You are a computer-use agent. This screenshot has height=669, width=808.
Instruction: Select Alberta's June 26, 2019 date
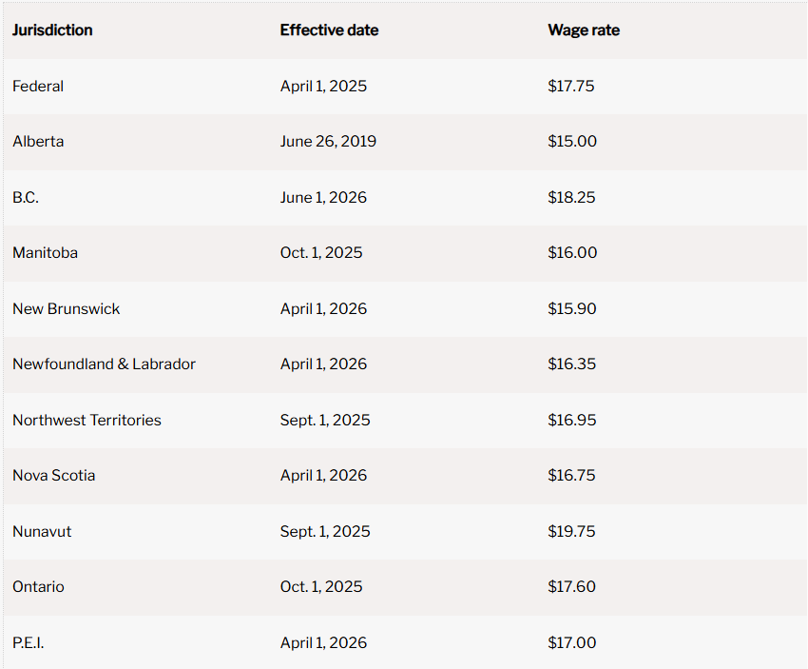click(x=328, y=142)
